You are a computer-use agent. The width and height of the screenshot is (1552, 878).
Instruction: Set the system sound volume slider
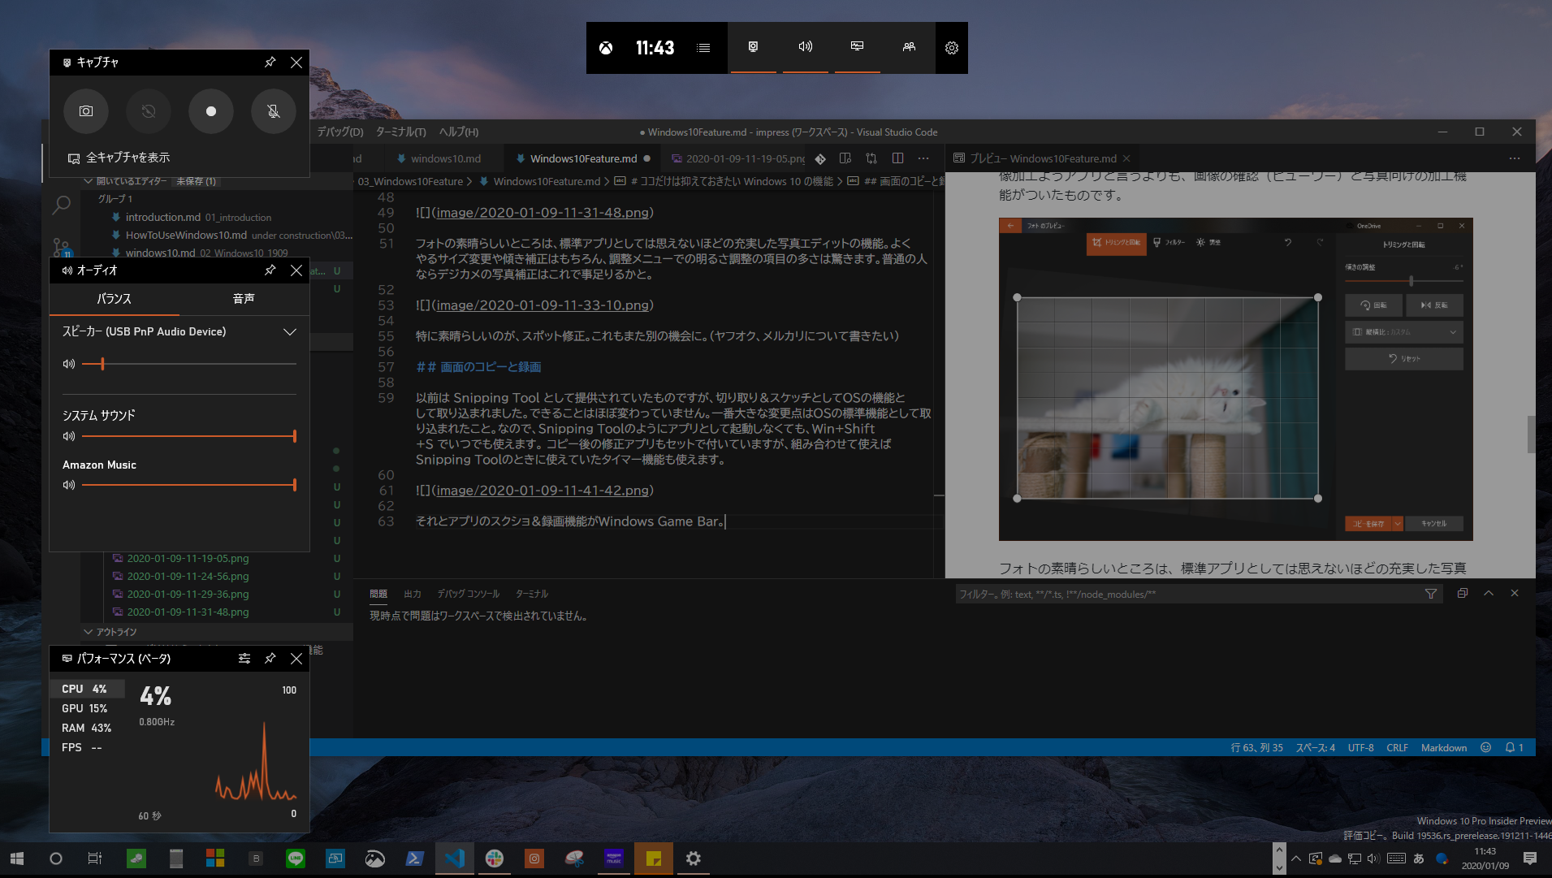point(189,436)
